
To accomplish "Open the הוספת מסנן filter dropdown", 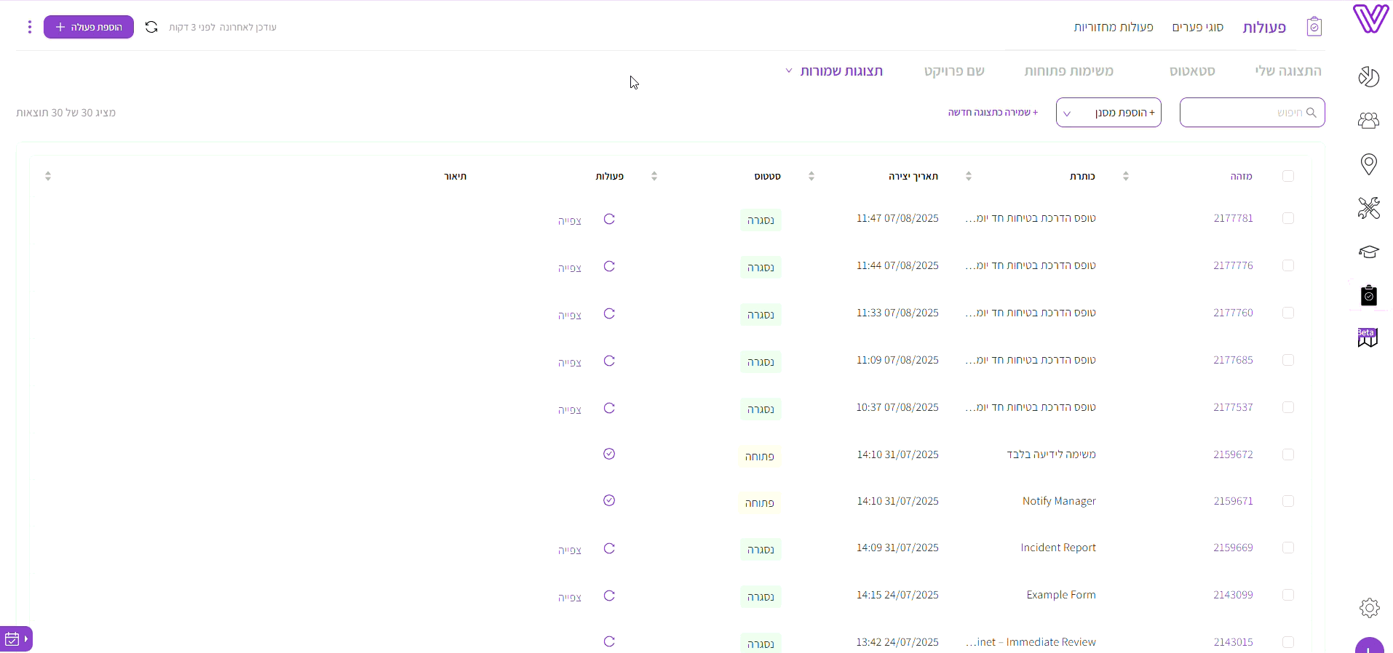I will (1108, 113).
